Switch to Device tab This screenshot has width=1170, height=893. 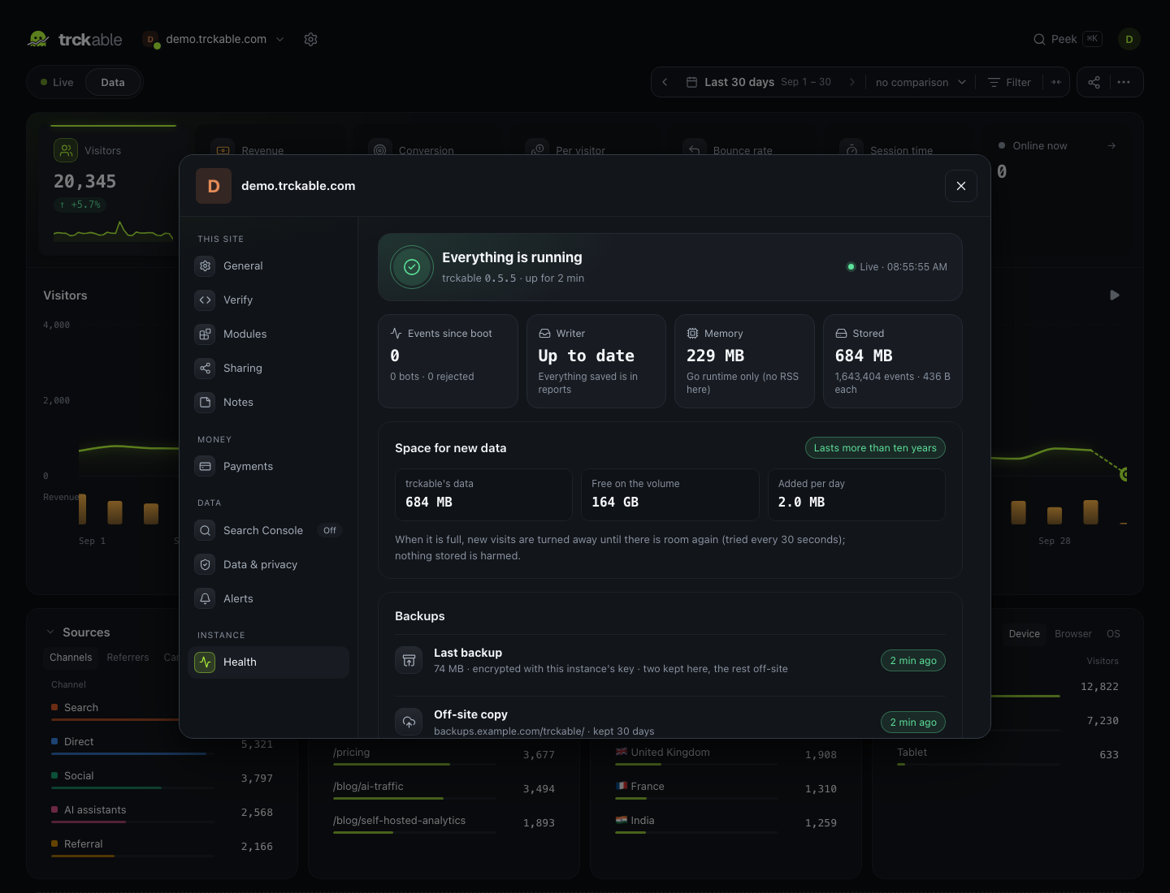[x=1024, y=634]
